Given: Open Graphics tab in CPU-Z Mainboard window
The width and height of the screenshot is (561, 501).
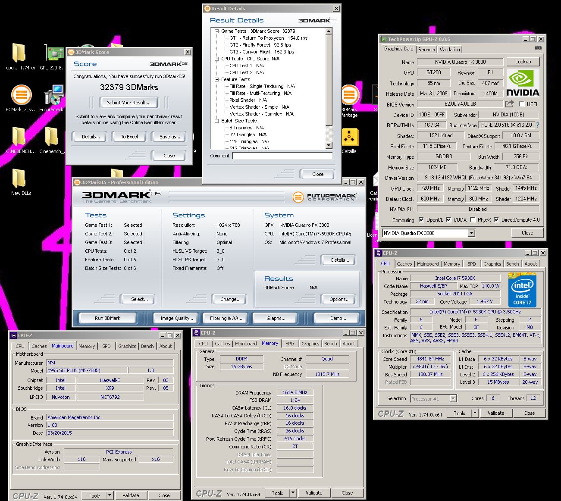Looking at the screenshot, I should [x=127, y=346].
